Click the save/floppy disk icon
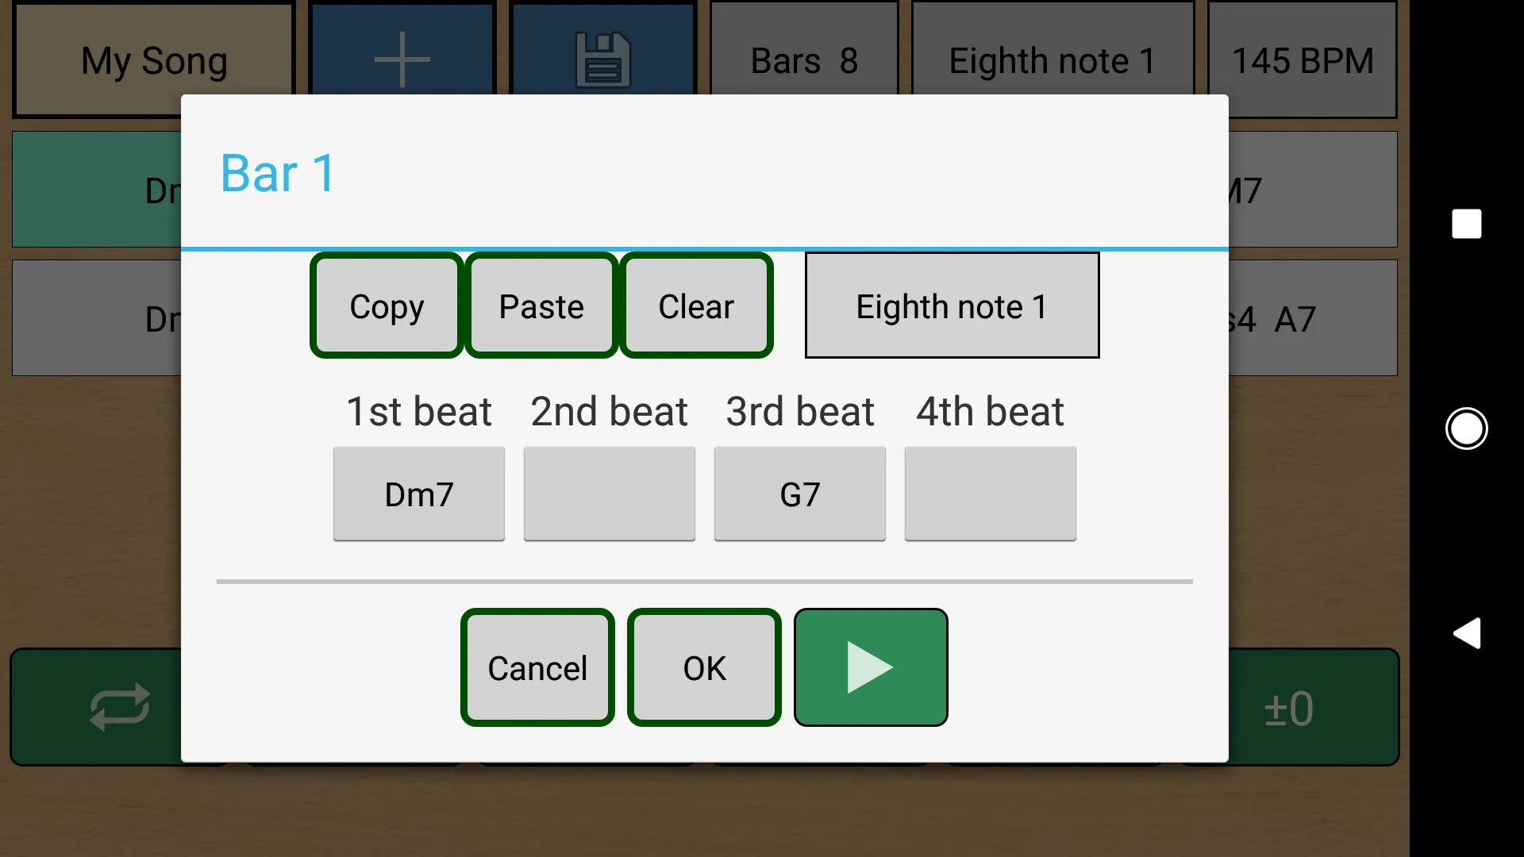This screenshot has height=857, width=1524. (x=602, y=60)
